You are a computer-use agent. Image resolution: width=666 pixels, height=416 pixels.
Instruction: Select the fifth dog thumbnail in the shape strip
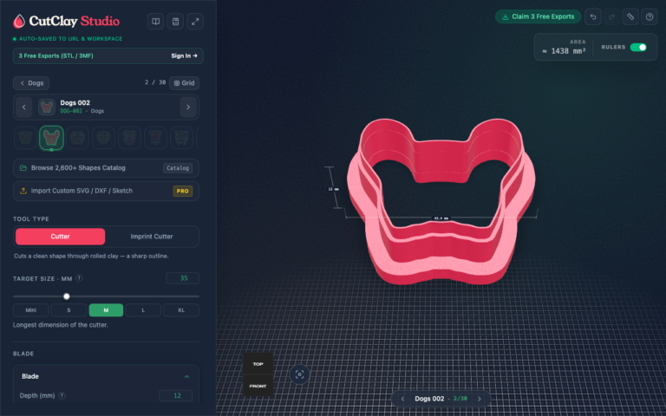pyautogui.click(x=129, y=138)
